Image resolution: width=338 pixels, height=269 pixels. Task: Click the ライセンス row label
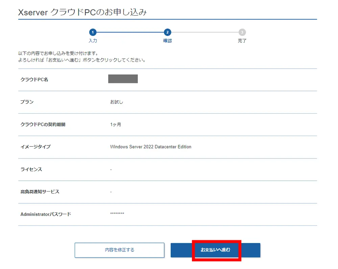click(x=31, y=170)
